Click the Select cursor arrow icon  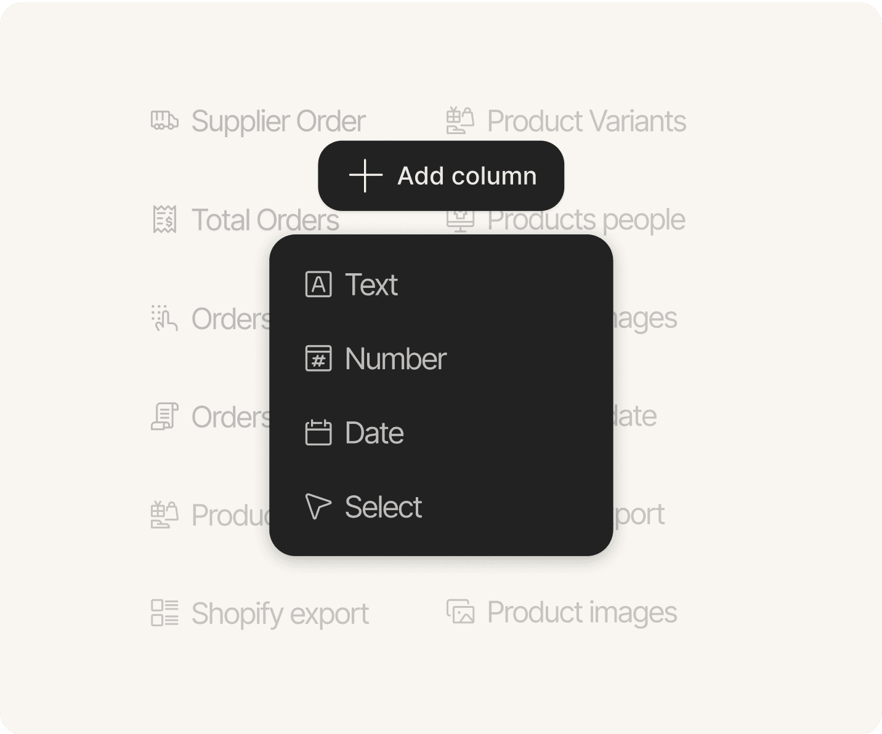[x=318, y=507]
